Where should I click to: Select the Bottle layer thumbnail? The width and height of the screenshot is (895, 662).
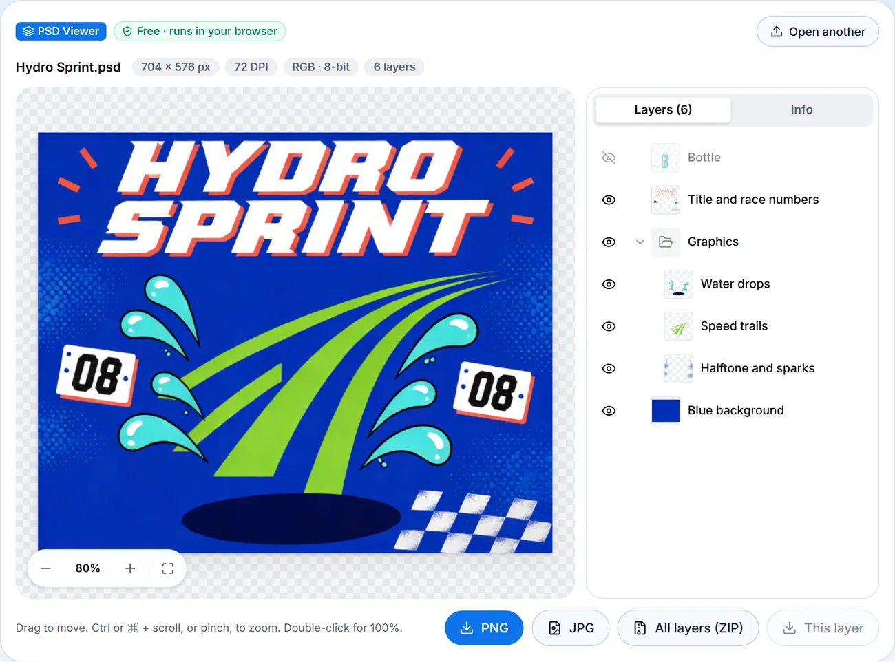click(x=666, y=158)
